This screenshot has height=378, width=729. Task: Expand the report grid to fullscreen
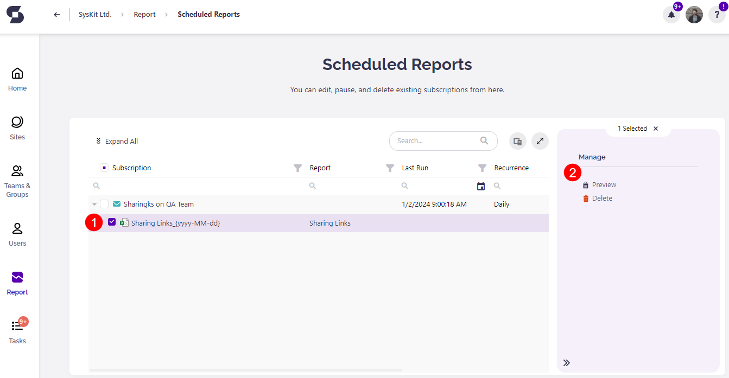click(x=540, y=141)
